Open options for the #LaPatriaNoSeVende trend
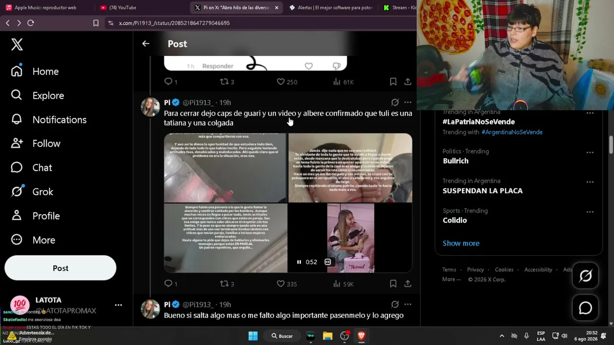 pos(590,114)
